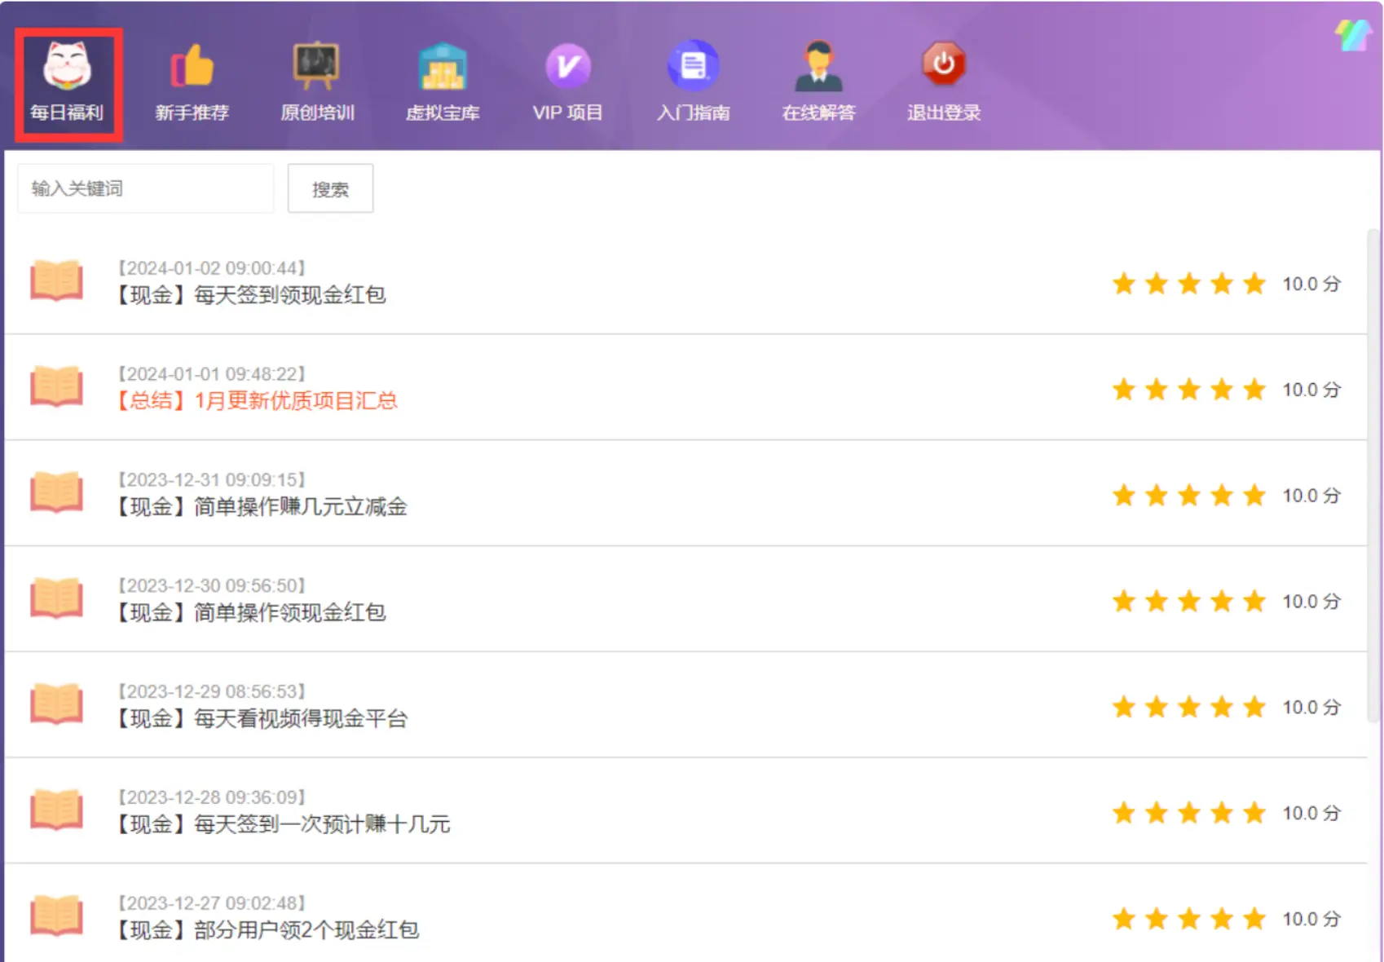Click book icon for 每天看视频得现金平台
This screenshot has height=962, width=1384.
(x=56, y=704)
